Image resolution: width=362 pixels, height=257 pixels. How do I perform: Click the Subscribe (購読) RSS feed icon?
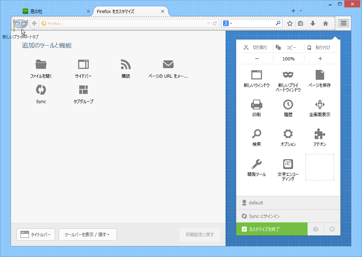point(126,64)
